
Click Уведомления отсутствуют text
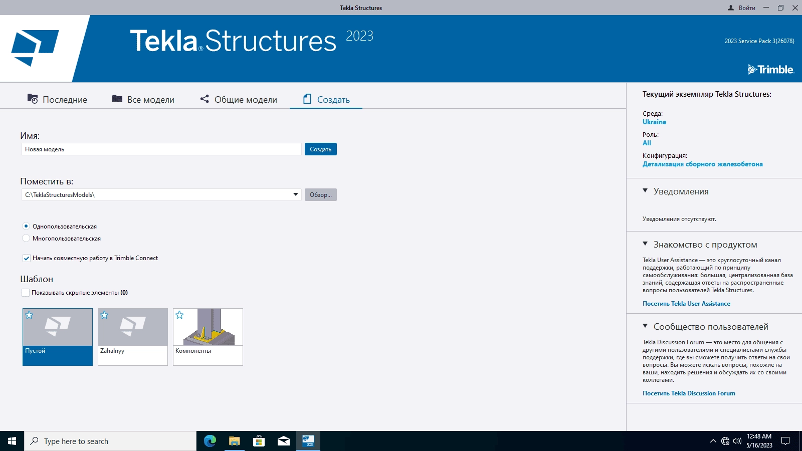[679, 219]
